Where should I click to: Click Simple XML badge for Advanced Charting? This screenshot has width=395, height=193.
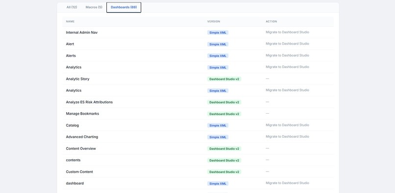click(218, 137)
